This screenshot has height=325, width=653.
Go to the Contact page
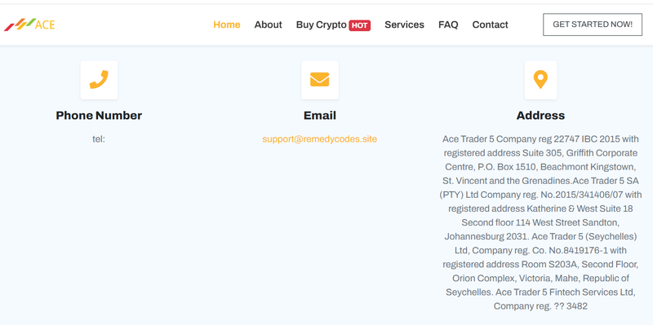point(491,24)
